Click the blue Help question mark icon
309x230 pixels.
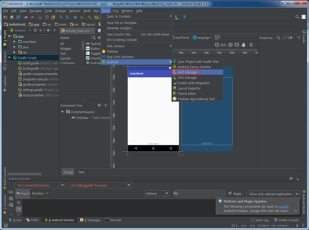[x=184, y=17]
